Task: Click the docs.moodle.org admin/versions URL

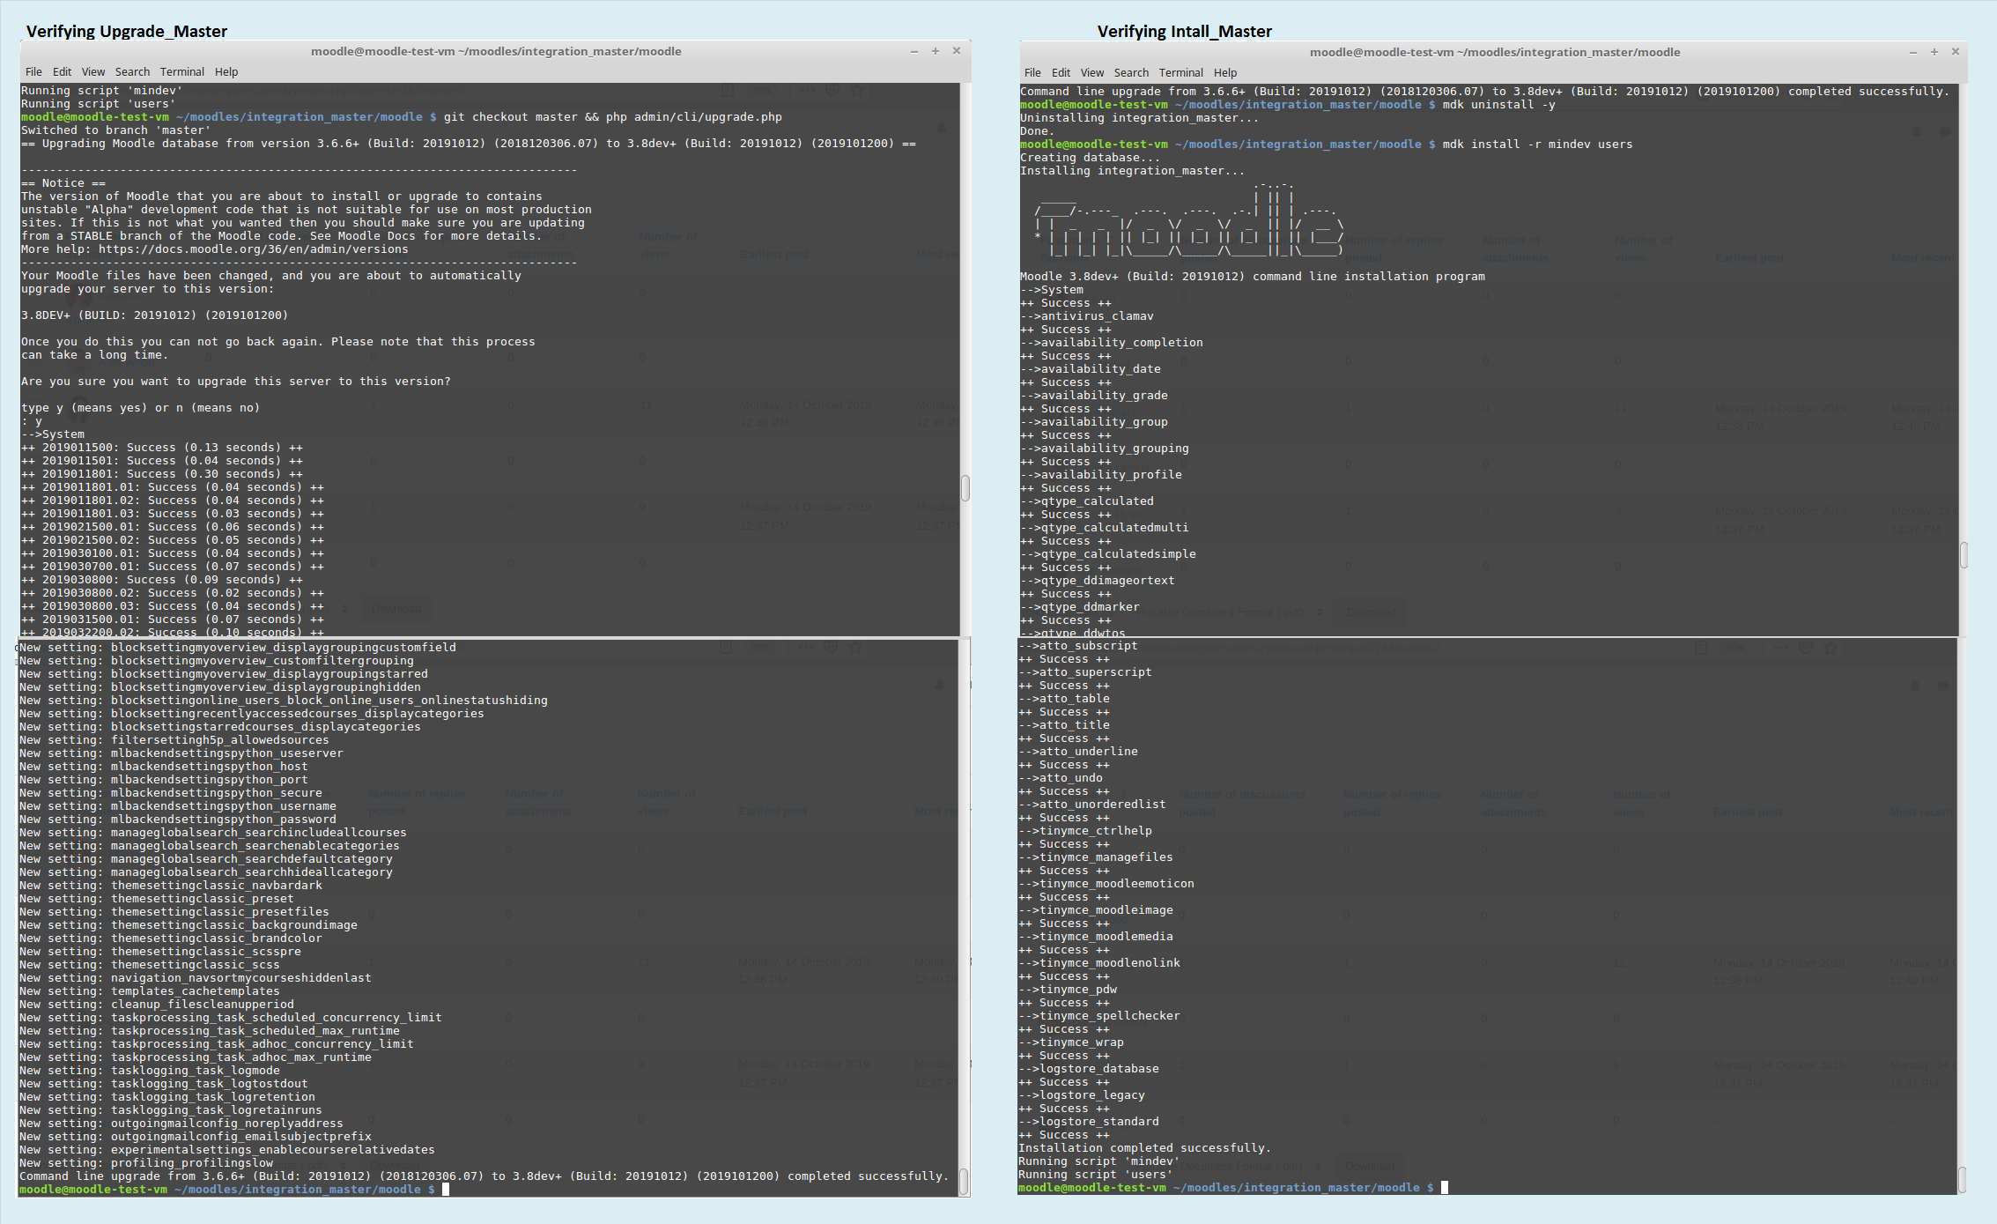Action: coord(254,249)
